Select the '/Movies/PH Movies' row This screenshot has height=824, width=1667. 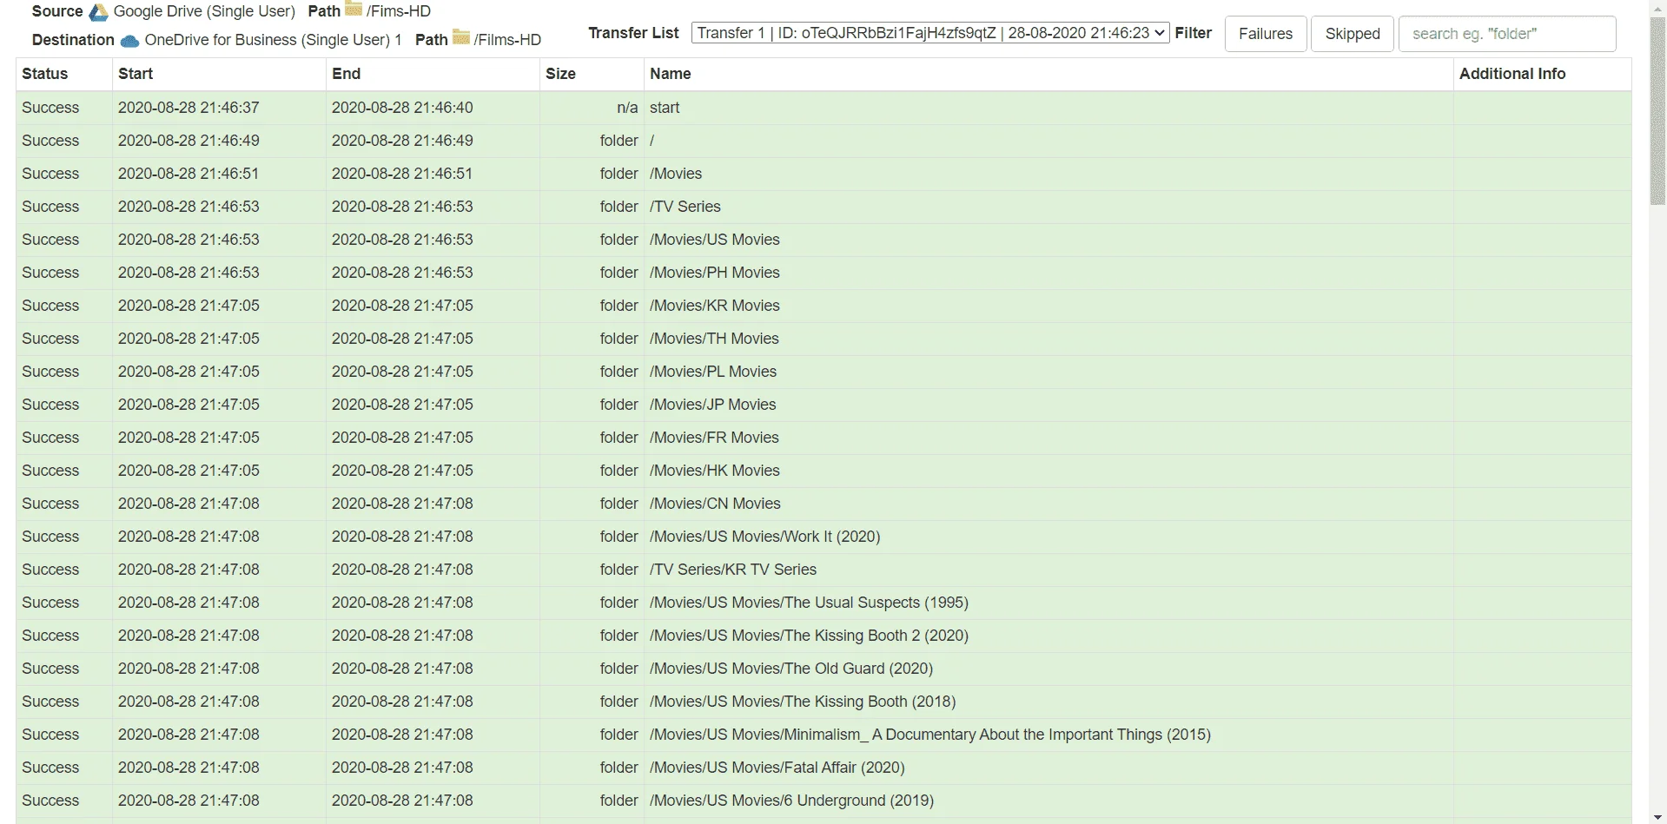824,273
